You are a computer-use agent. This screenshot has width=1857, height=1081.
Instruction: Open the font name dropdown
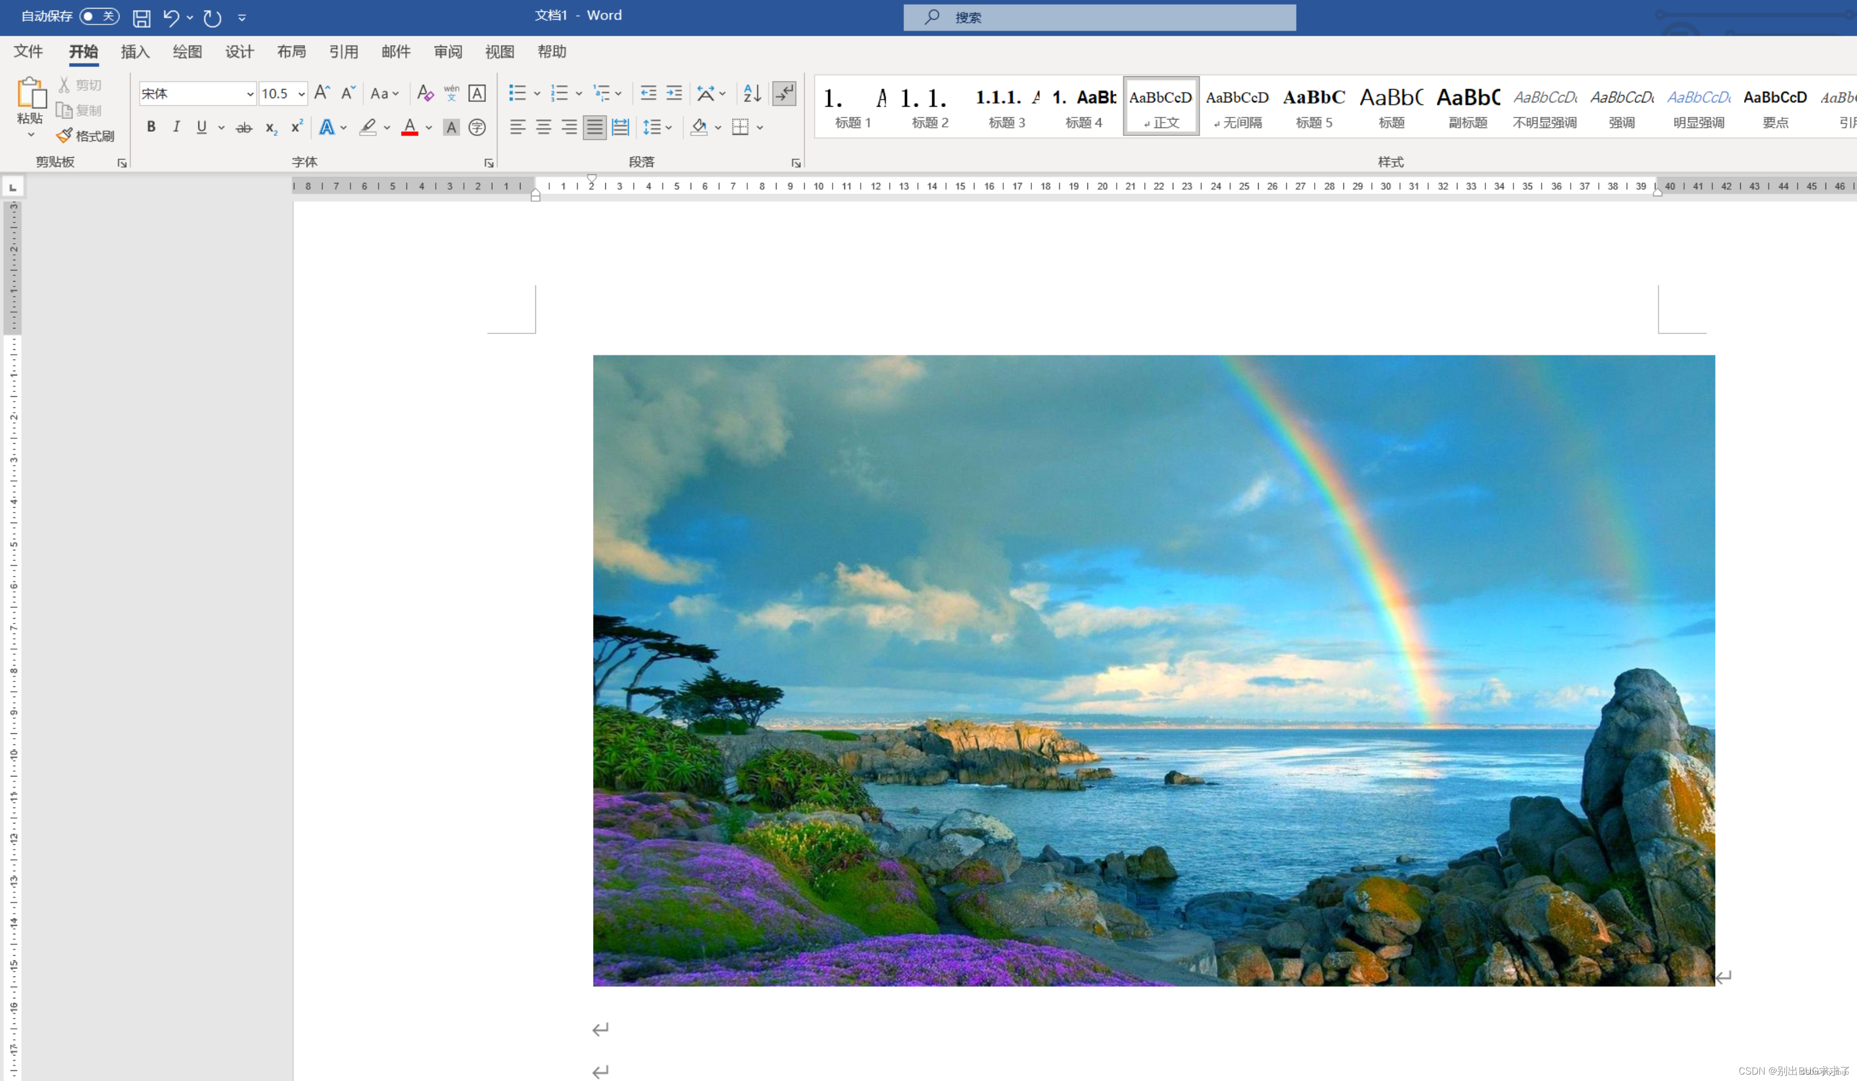pos(250,94)
